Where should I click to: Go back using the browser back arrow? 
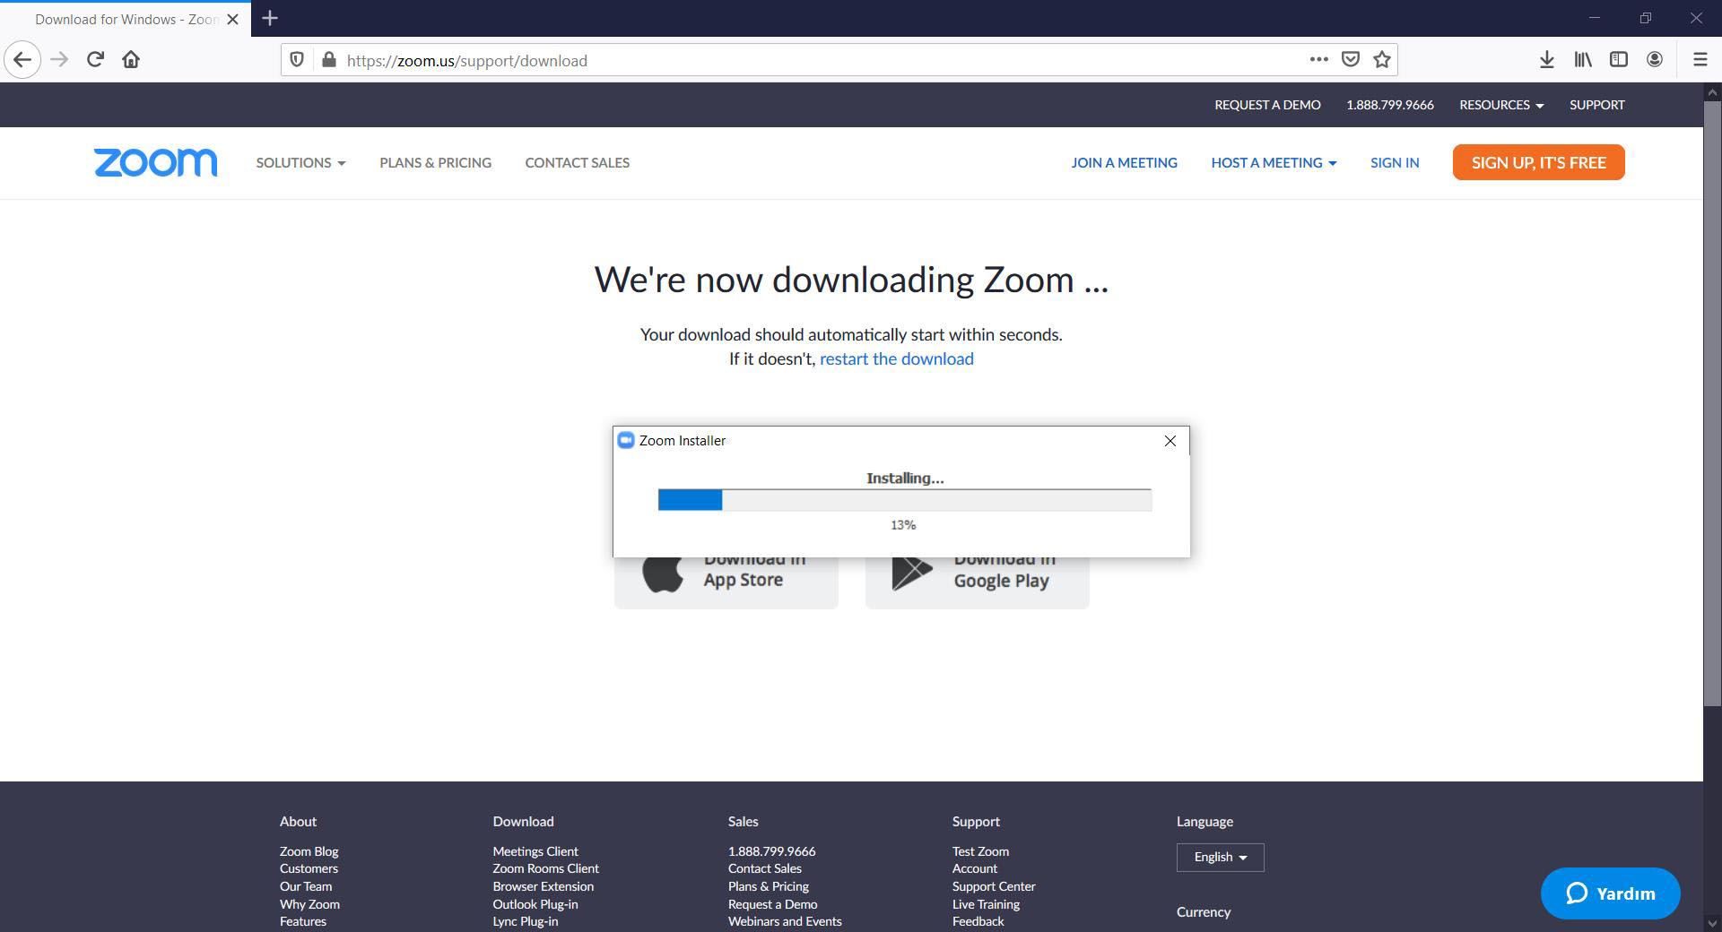[x=22, y=60]
